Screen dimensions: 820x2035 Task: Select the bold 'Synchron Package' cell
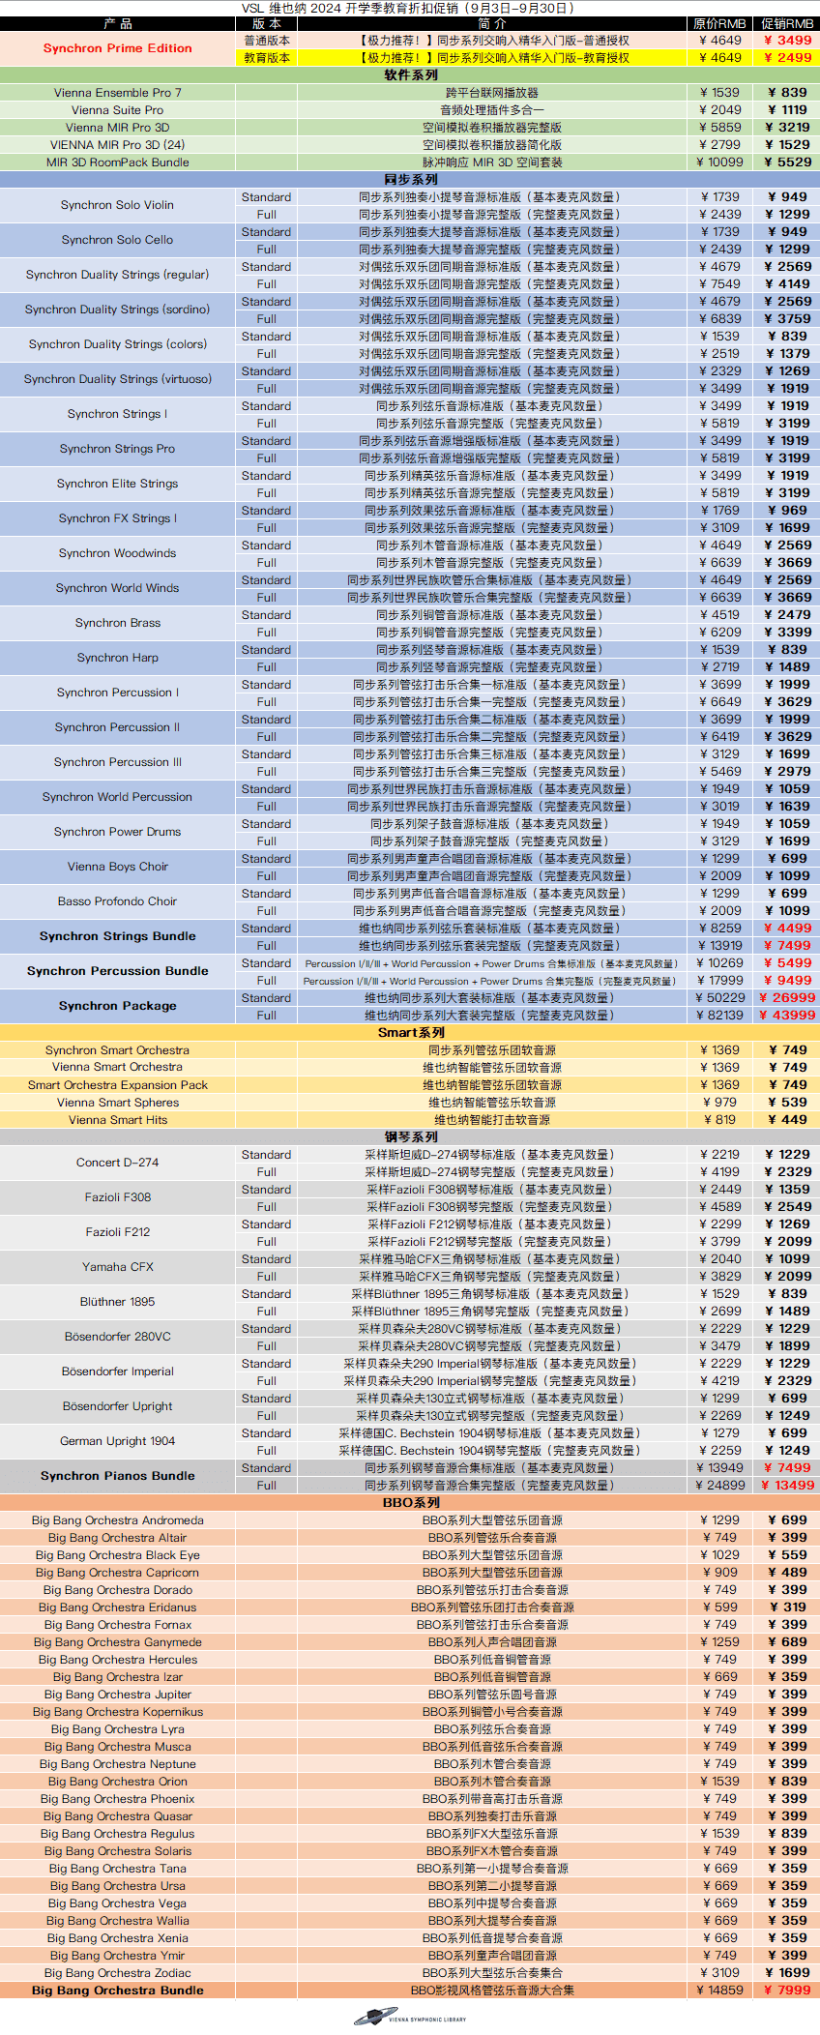(118, 1006)
